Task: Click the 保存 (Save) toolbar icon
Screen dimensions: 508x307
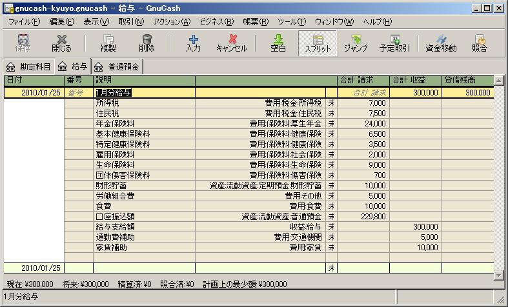Action: tap(23, 43)
